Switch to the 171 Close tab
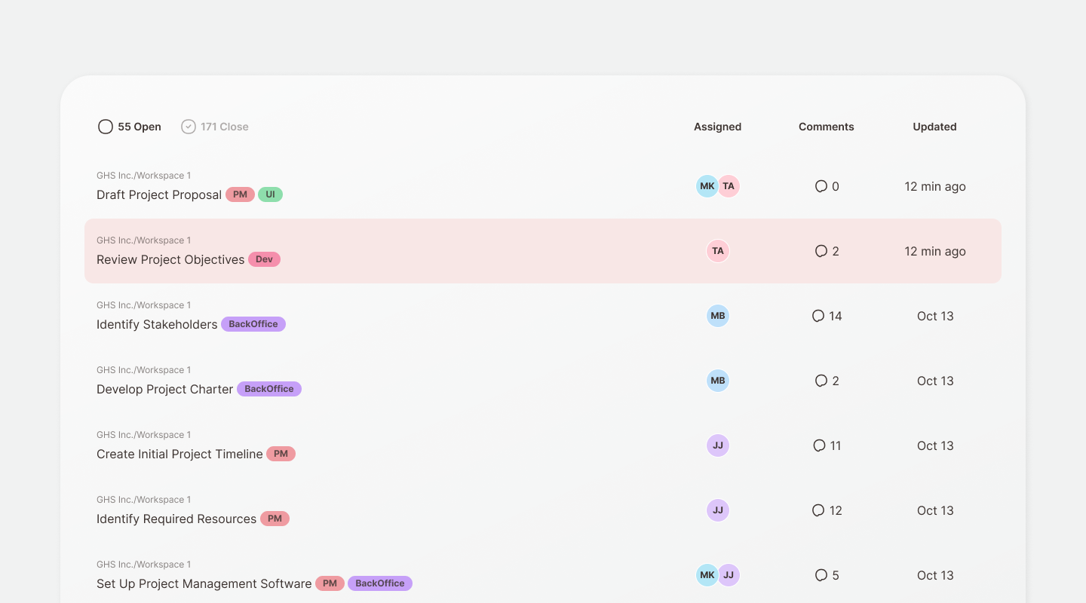The image size is (1086, 603). pos(215,127)
